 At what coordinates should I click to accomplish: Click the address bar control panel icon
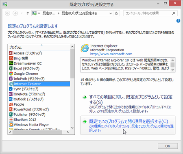click(34, 13)
